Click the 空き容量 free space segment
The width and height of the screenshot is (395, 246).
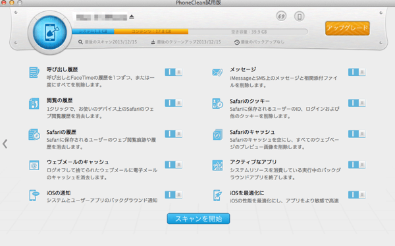click(x=248, y=32)
